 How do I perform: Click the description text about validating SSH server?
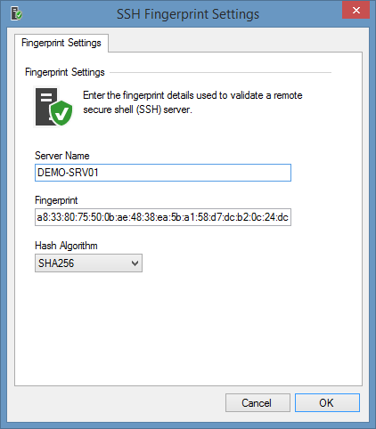pyautogui.click(x=192, y=102)
